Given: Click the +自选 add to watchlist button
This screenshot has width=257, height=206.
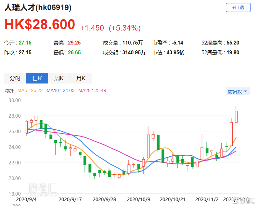Looking at the screenshot, I should tap(238, 7).
